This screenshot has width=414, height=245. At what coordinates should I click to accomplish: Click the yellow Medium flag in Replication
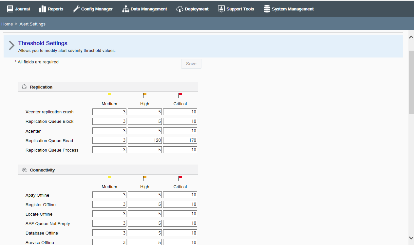click(x=109, y=95)
